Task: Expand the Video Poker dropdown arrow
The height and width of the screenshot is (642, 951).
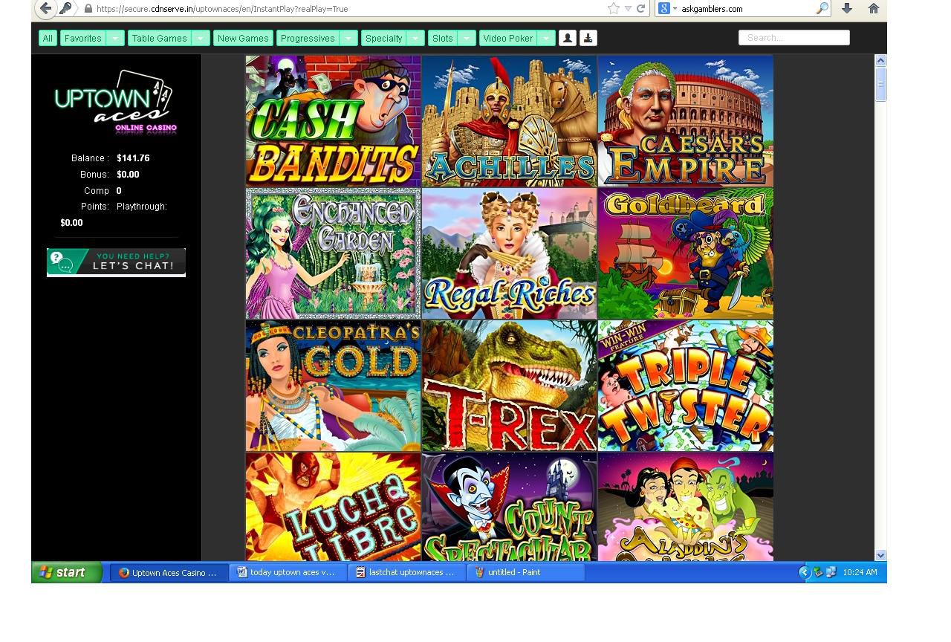Action: pyautogui.click(x=546, y=38)
